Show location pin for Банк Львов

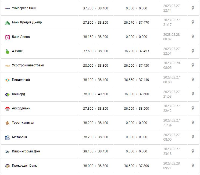coord(193,37)
